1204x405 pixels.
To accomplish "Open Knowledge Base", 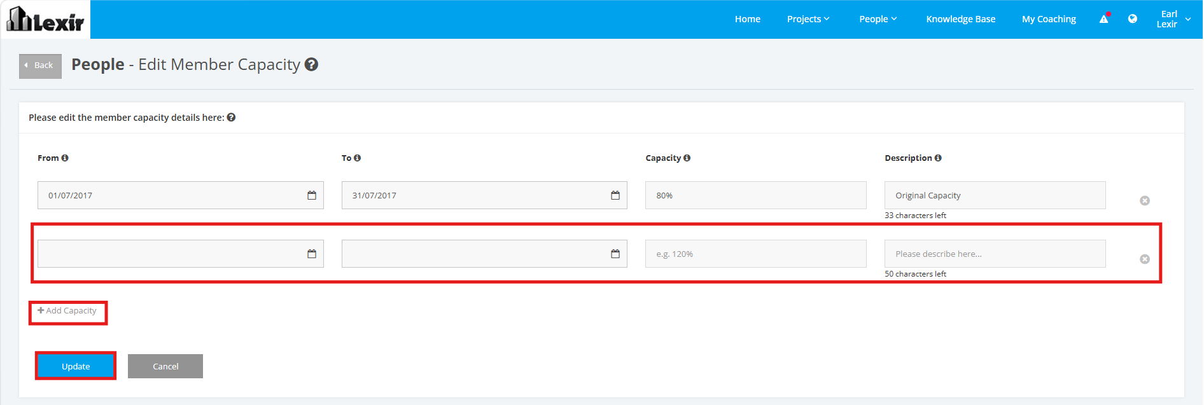I will coord(961,19).
